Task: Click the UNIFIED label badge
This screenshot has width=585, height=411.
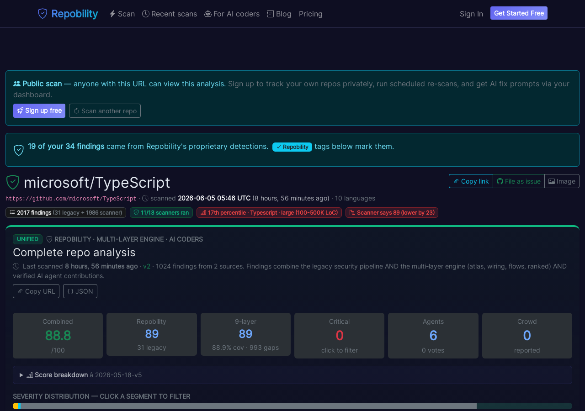Action: click(x=27, y=239)
